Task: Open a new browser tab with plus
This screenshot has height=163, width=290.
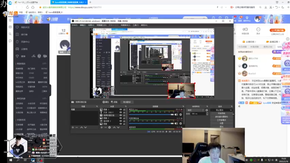Action: [x=90, y=2]
